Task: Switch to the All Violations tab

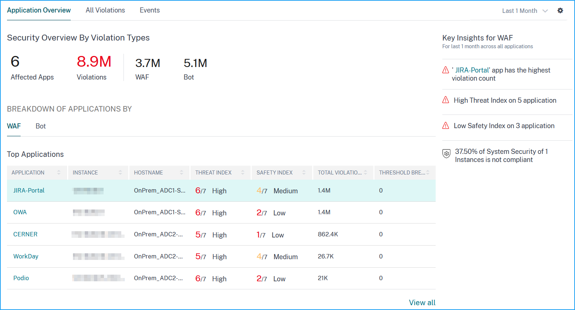Action: [x=105, y=10]
